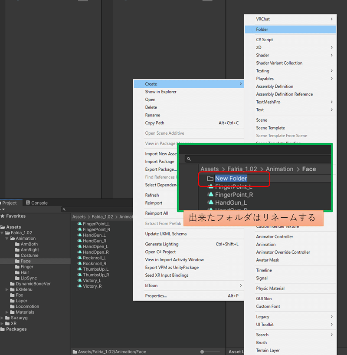Click the HandGun_L animation clip icon
This screenshot has width=347, height=355.
[79, 235]
